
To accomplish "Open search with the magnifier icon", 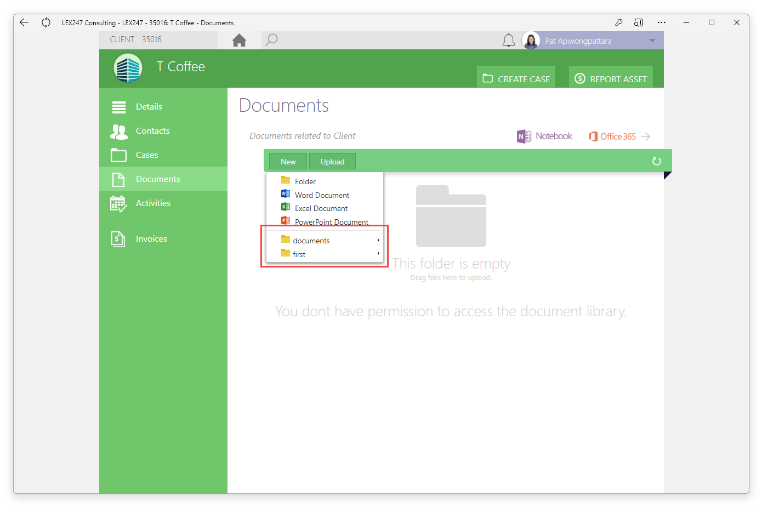I will [x=271, y=39].
